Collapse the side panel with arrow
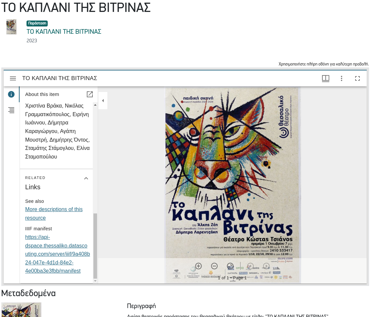 pyautogui.click(x=103, y=101)
